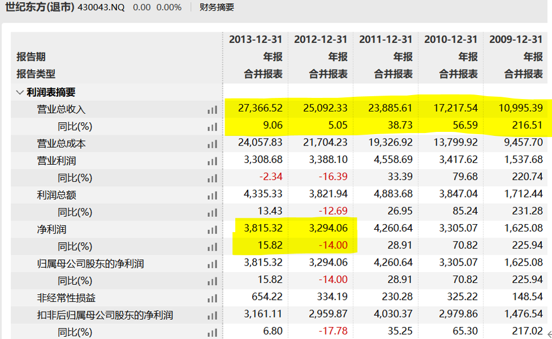Viewport: 552px width, 339px height.
Task: Click 合并报表 under the 2009-12-31 column
Action: click(523, 74)
